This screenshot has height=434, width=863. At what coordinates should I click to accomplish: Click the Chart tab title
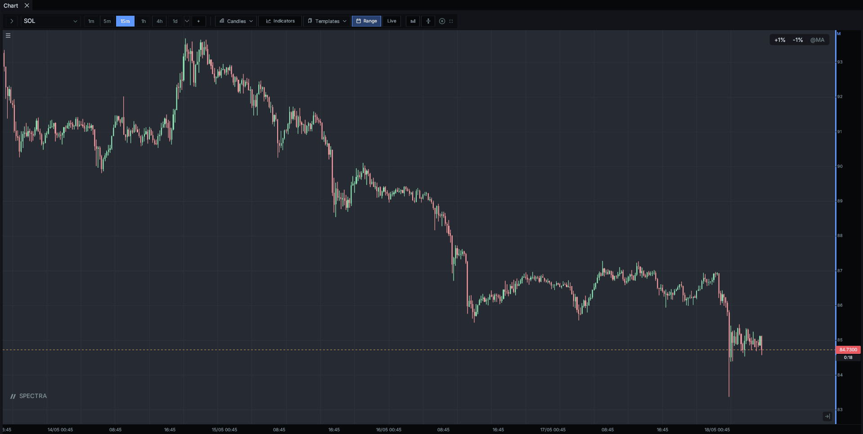[x=11, y=6]
